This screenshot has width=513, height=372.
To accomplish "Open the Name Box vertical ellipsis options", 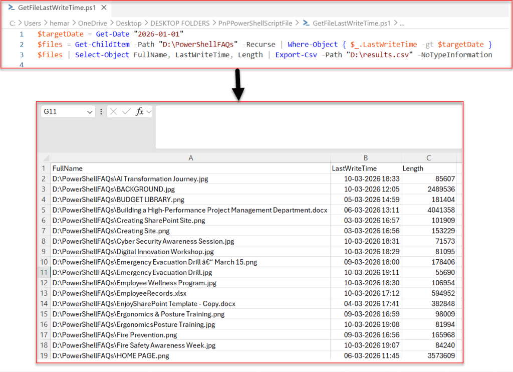I will pos(101,111).
